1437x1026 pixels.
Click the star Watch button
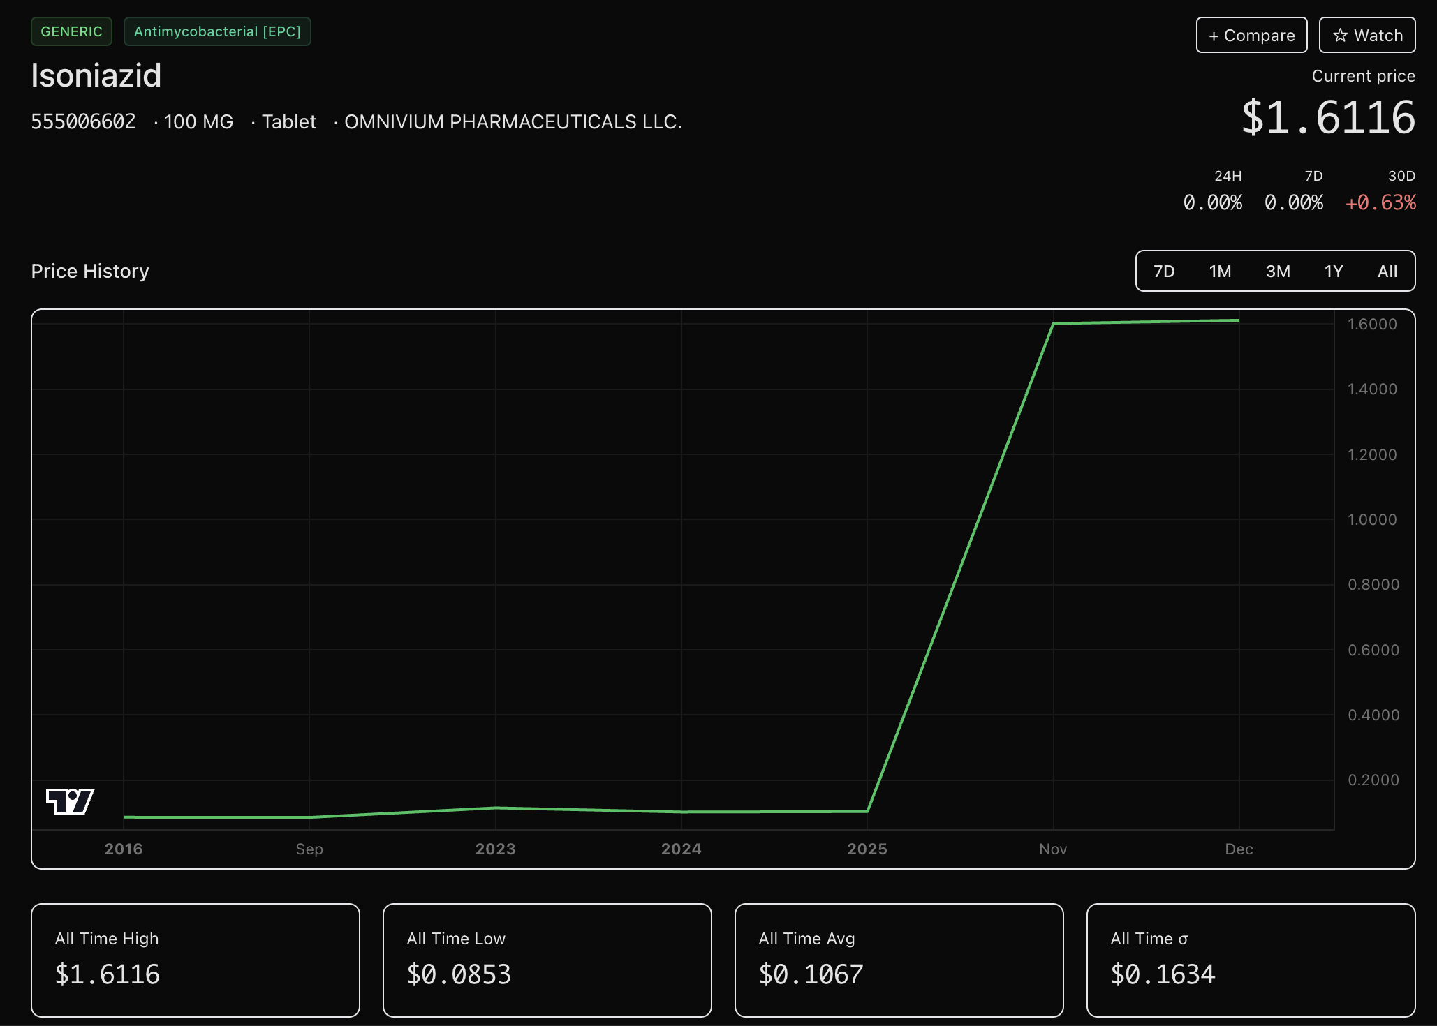[x=1366, y=35]
